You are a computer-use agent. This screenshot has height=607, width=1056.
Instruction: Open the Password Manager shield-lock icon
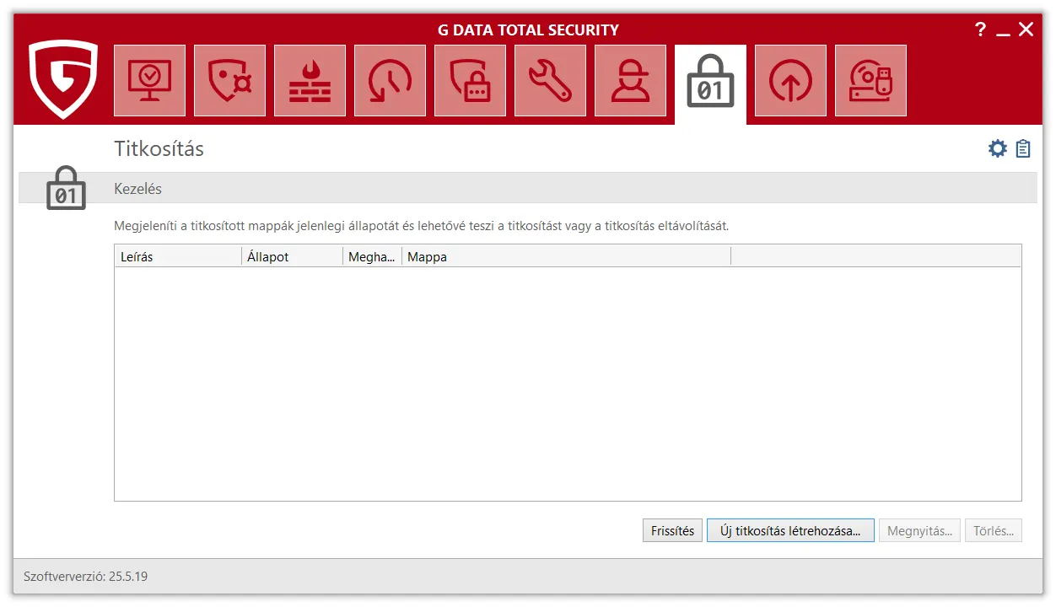point(470,81)
